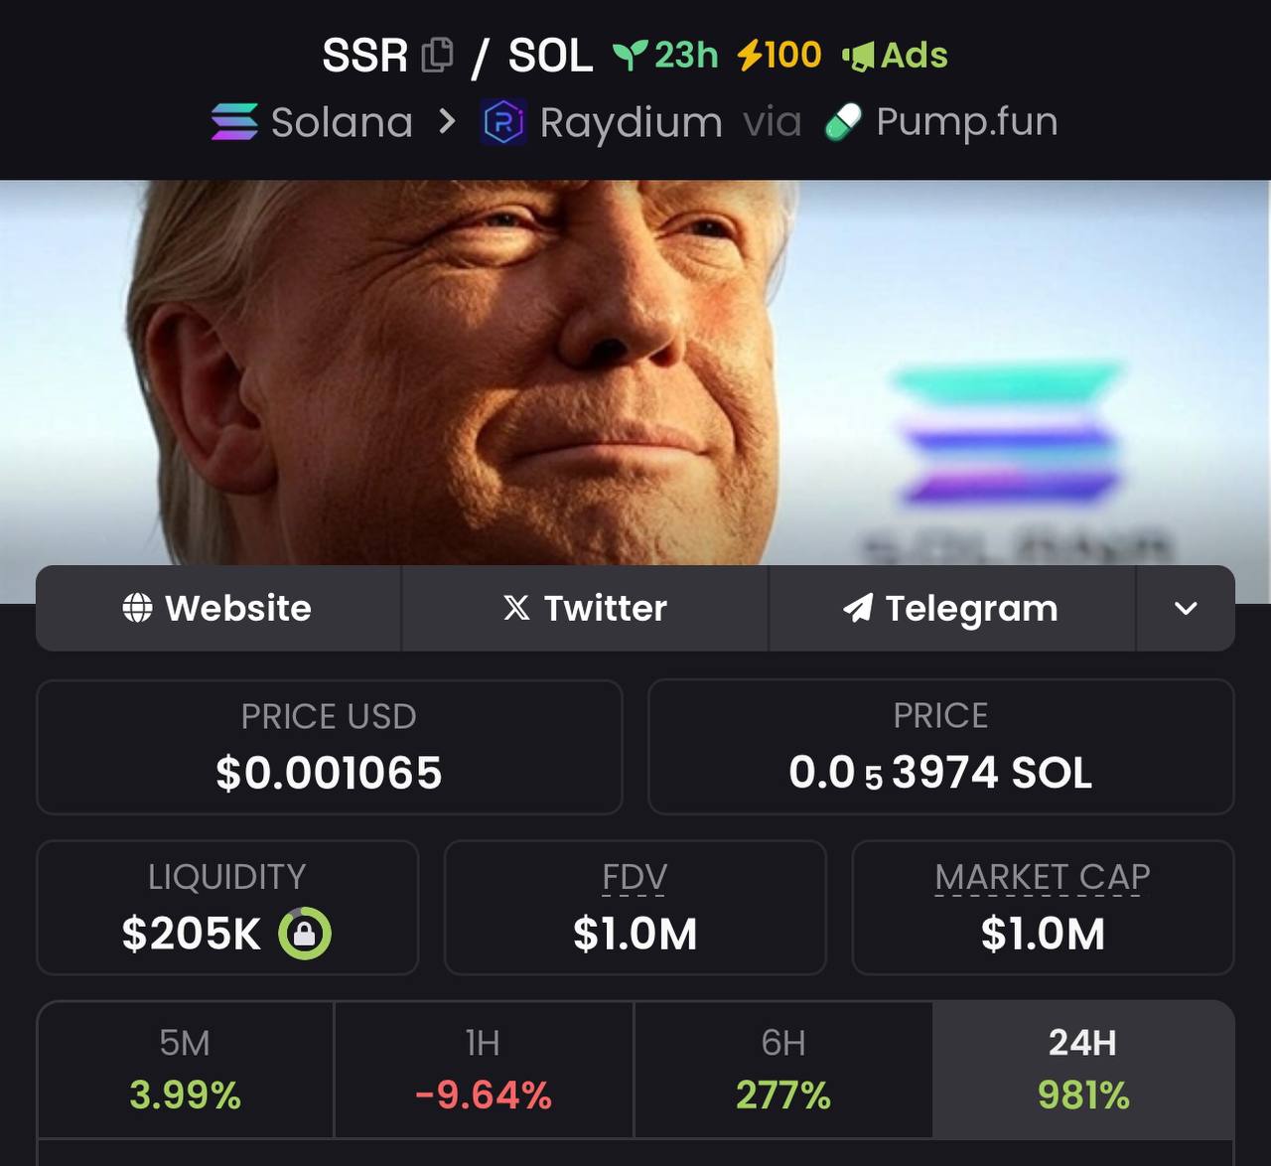Click the megaphone Ads badge
This screenshot has width=1271, height=1166.
896,55
